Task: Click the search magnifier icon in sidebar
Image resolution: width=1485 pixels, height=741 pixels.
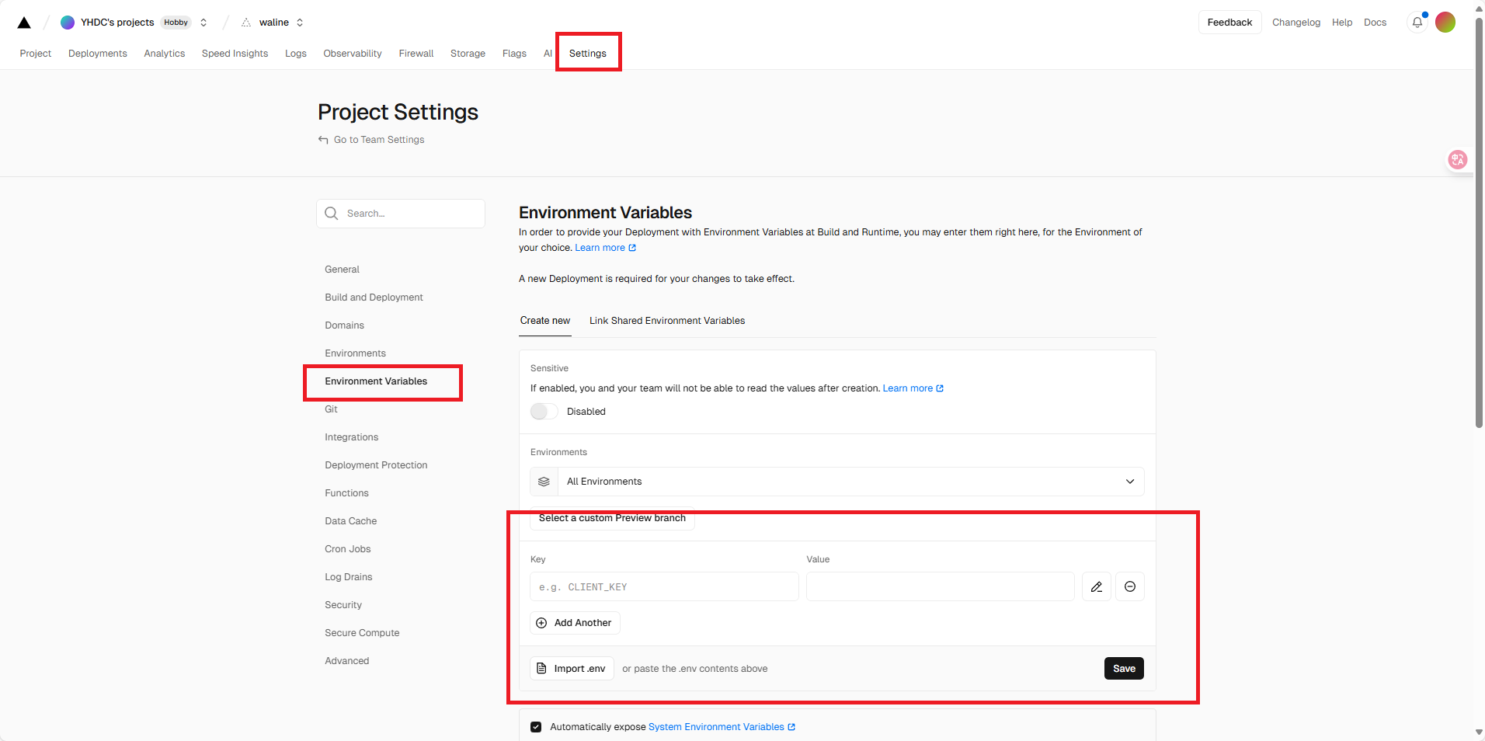Action: pos(332,214)
